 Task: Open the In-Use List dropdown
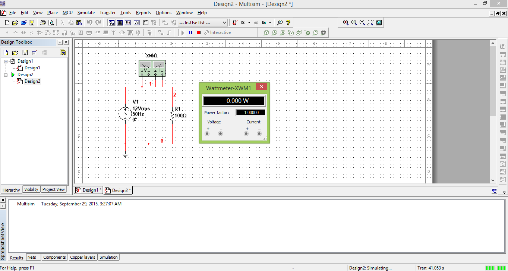pyautogui.click(x=202, y=23)
